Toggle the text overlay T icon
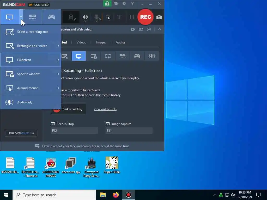This screenshot has width=267, height=200. [x=119, y=17]
